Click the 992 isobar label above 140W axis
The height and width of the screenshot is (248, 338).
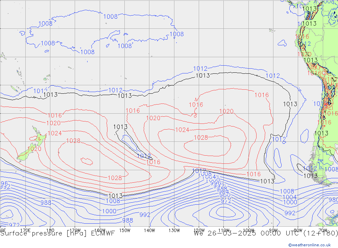click(145, 215)
